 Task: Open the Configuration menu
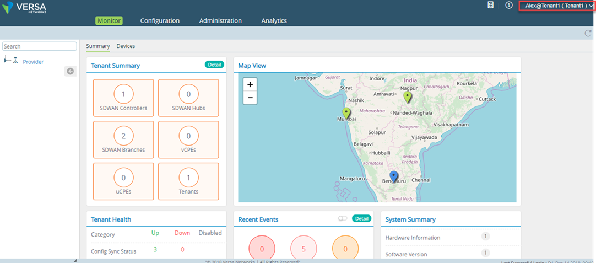pyautogui.click(x=160, y=21)
